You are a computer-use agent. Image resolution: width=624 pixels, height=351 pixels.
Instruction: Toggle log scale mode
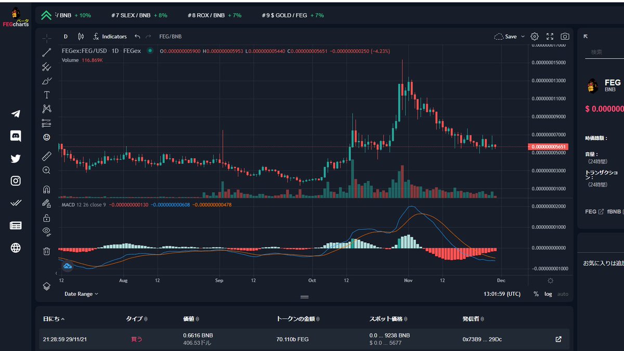[x=549, y=294]
